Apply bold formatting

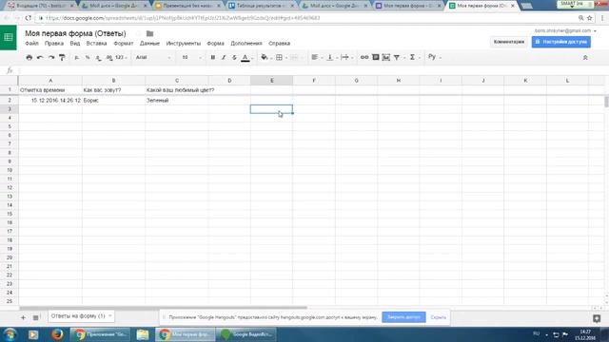click(212, 57)
